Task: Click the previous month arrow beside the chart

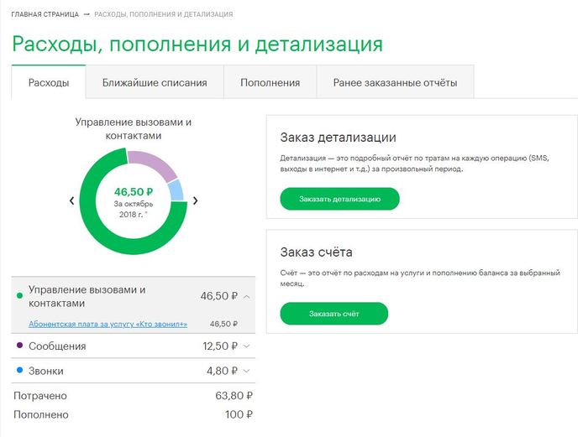Action: click(x=71, y=200)
